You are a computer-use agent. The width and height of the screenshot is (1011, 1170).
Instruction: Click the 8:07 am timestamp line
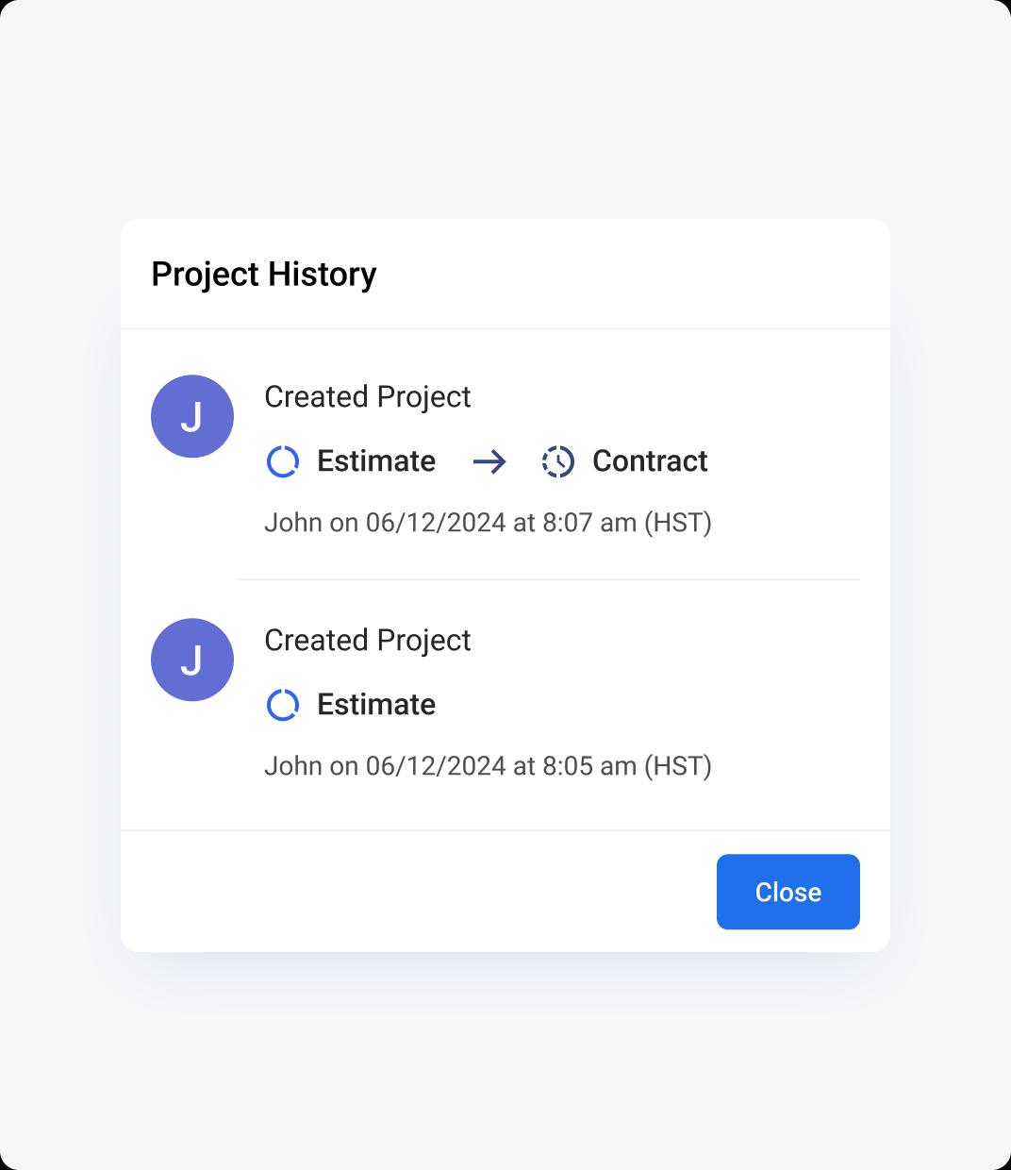[x=488, y=523]
